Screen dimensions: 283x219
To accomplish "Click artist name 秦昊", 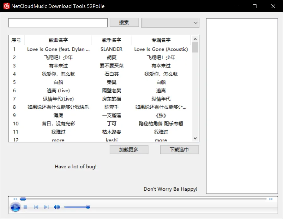I will [111, 82].
